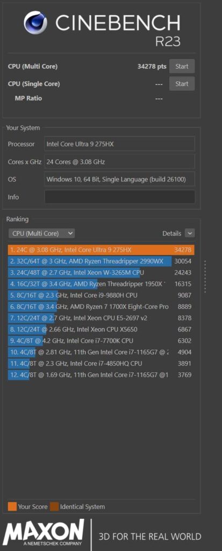Click the brown Identical System swatch
Image resolution: width=222 pixels, height=551 pixels.
click(x=54, y=507)
